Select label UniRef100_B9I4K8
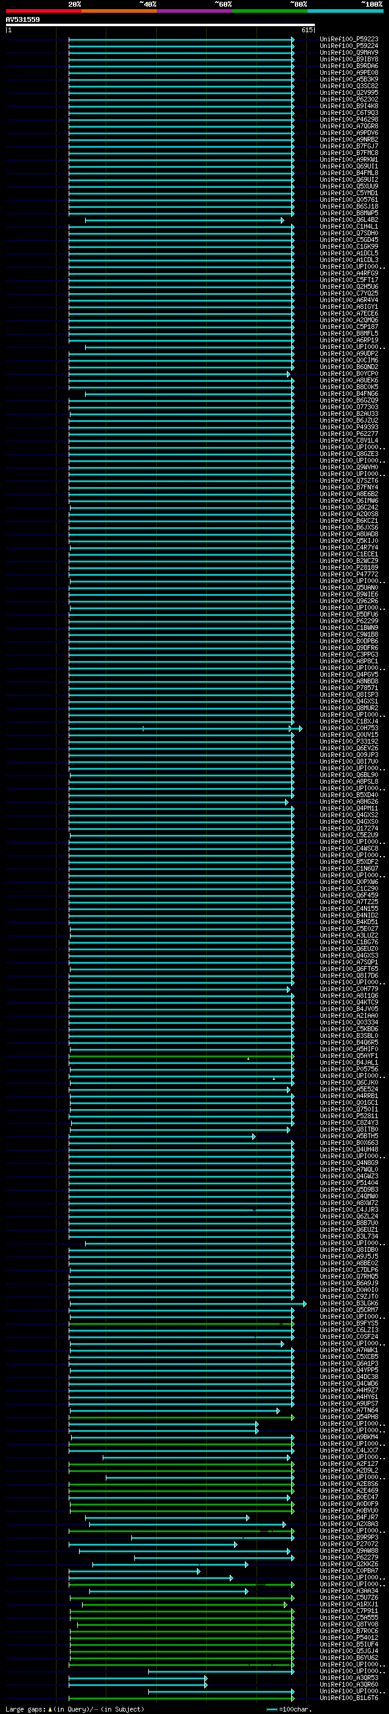 tap(349, 106)
